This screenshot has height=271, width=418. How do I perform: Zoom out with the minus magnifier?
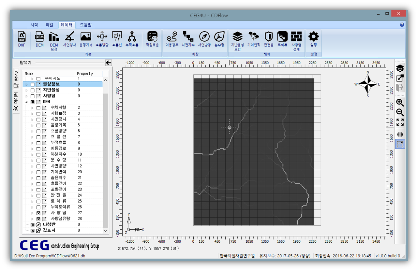tap(400, 112)
